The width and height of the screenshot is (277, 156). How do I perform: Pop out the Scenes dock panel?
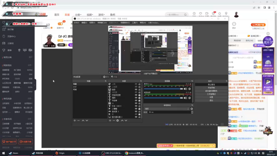[x=106, y=81]
